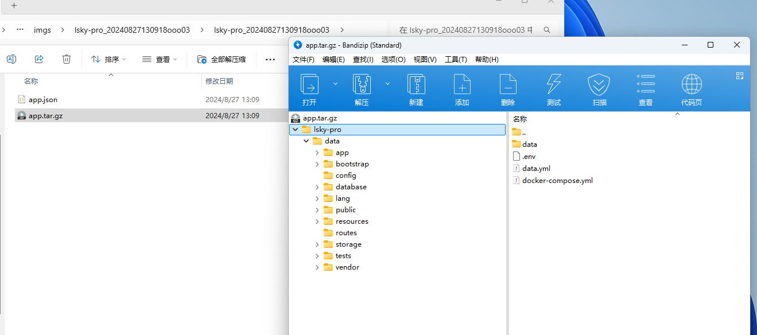Expand the vendor folder node
This screenshot has height=335, width=757.
(317, 267)
